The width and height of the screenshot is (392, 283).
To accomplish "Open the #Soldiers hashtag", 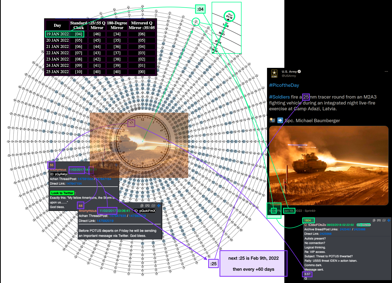I will point(280,97).
